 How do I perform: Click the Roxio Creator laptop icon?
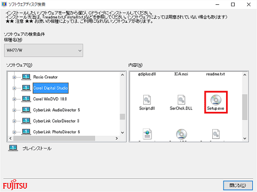pos(26,77)
